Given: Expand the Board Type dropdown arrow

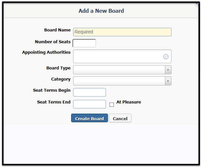Looking at the screenshot, I should coord(168,70).
